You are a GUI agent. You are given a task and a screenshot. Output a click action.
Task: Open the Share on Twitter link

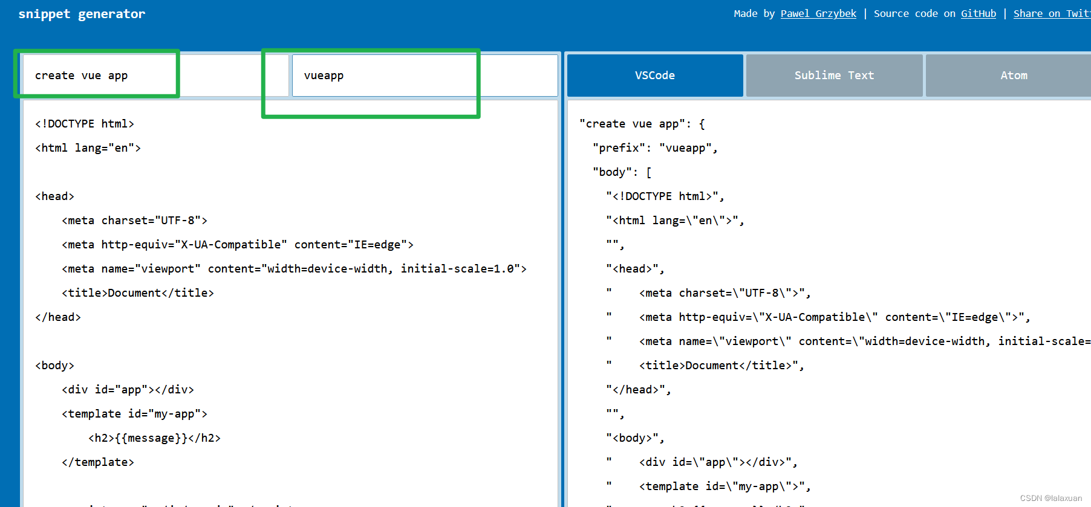coord(1052,13)
